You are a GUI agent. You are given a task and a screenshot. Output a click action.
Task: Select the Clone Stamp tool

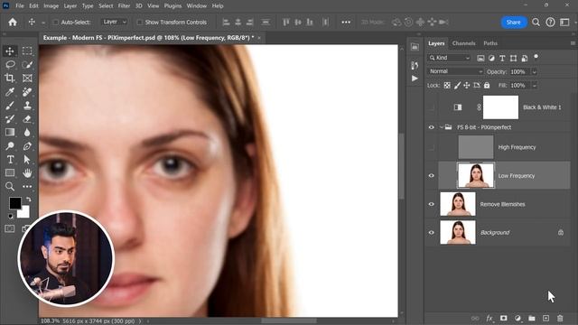click(27, 106)
